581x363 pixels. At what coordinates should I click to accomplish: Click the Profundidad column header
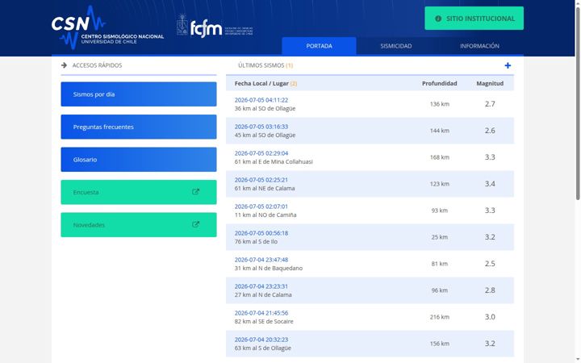440,84
